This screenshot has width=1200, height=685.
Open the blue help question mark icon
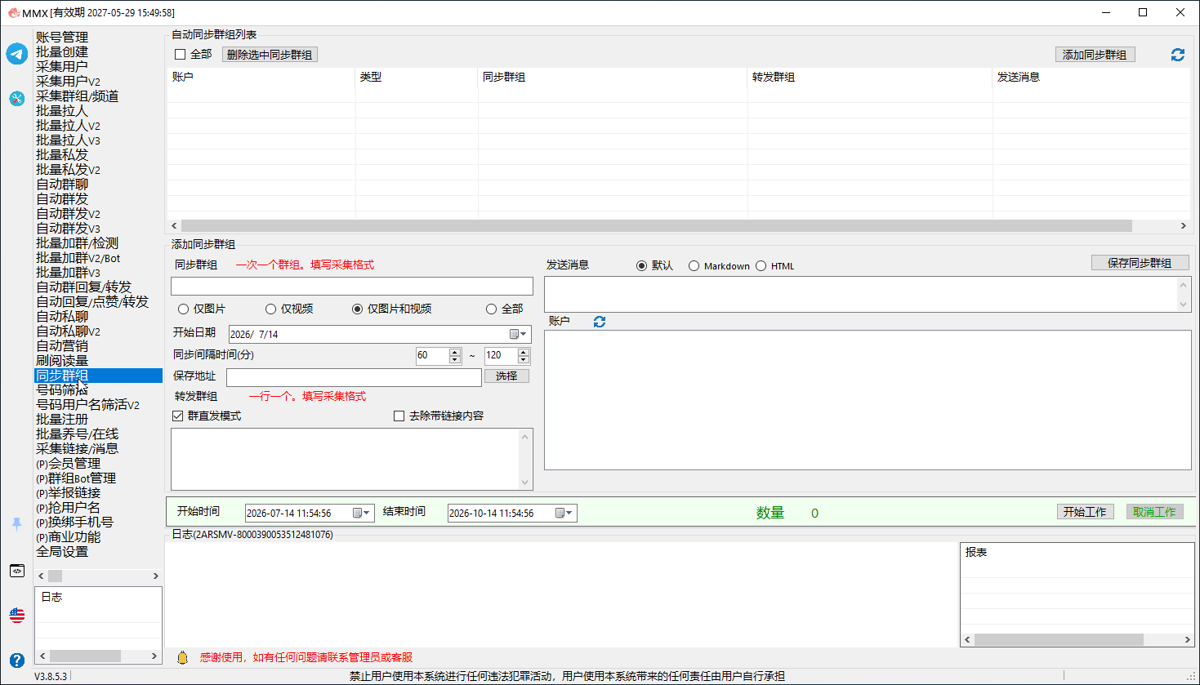click(x=17, y=660)
